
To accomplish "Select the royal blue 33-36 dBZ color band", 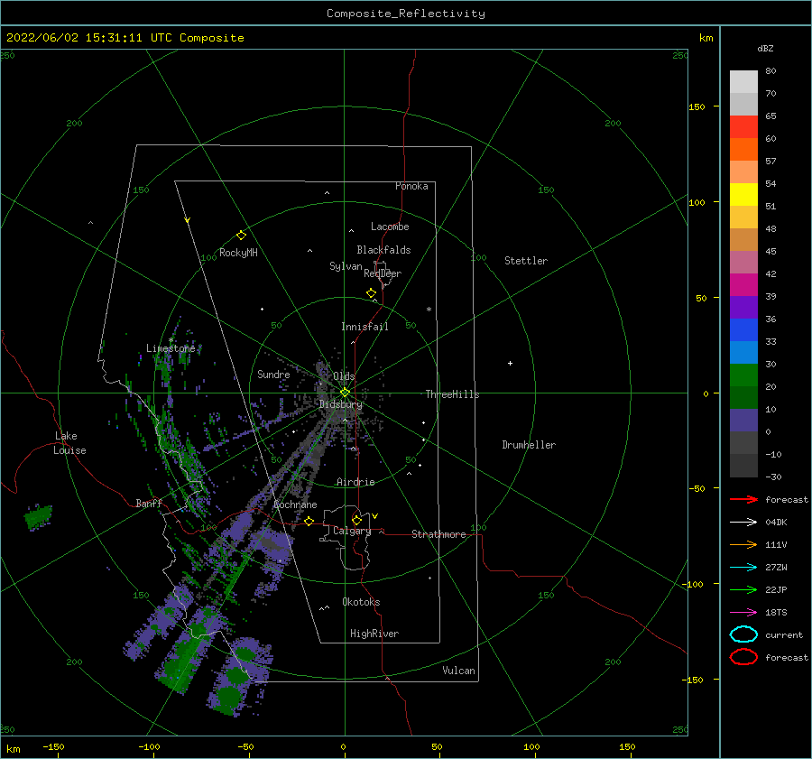I will pos(743,330).
